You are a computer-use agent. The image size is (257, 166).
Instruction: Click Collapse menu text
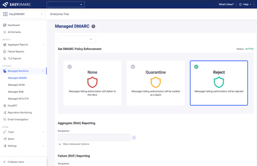click(16, 162)
